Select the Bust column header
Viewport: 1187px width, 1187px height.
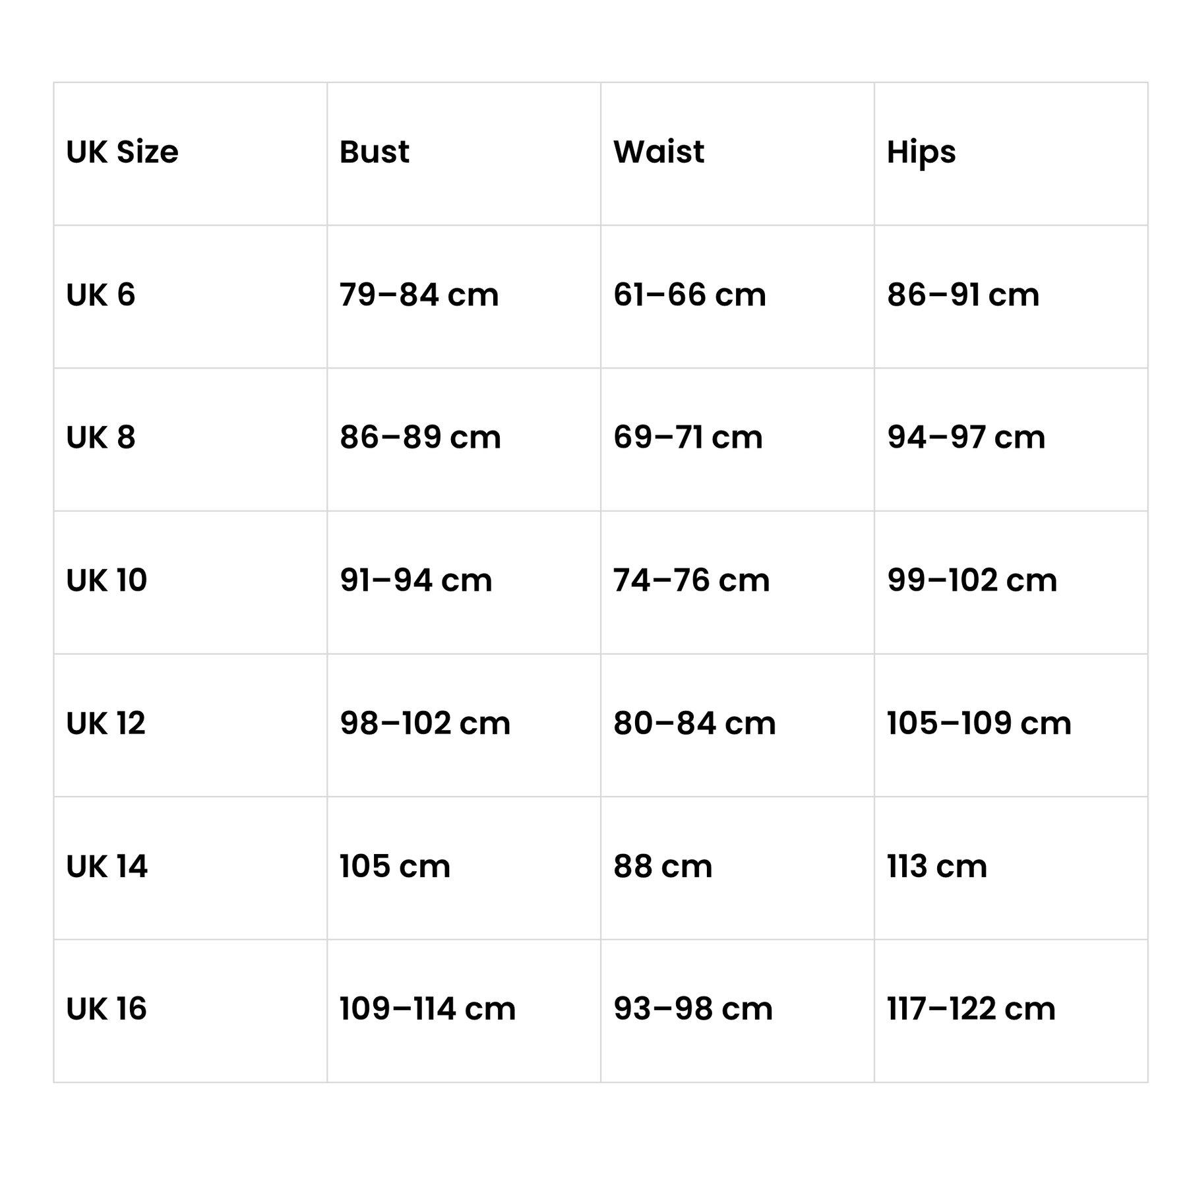[x=374, y=152]
